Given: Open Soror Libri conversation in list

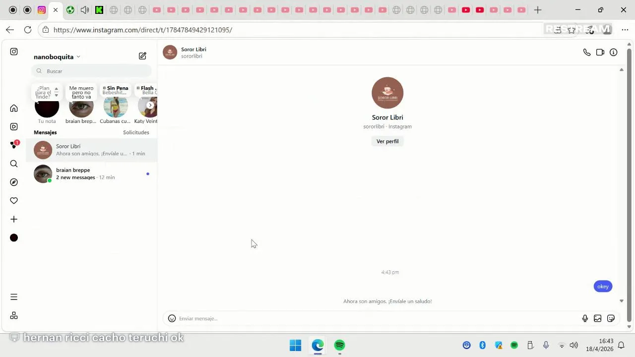Looking at the screenshot, I should tap(92, 150).
